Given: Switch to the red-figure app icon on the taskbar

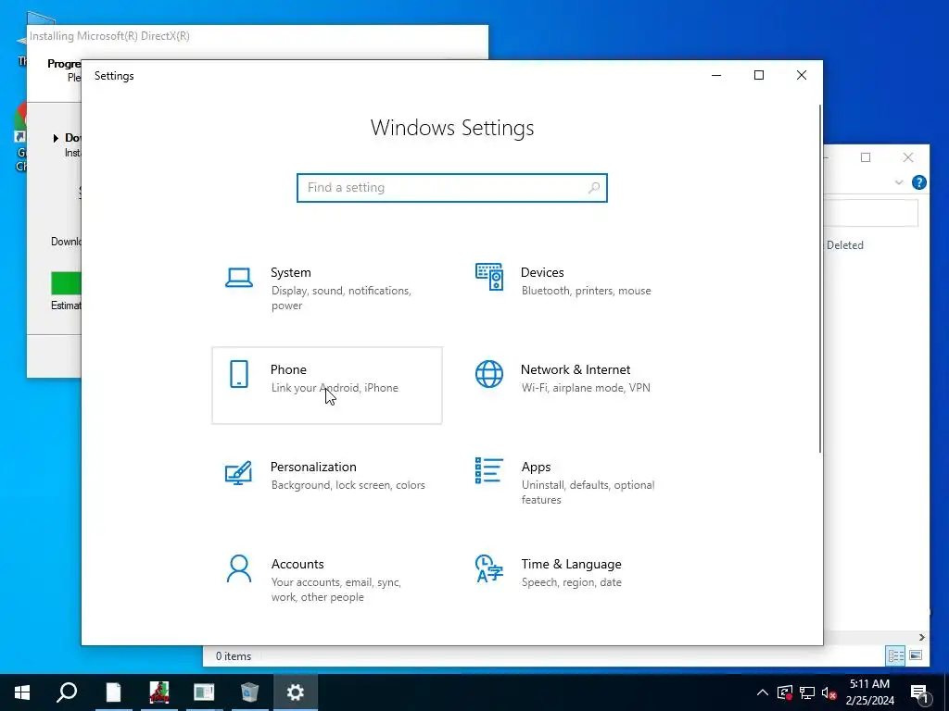Looking at the screenshot, I should [x=159, y=692].
